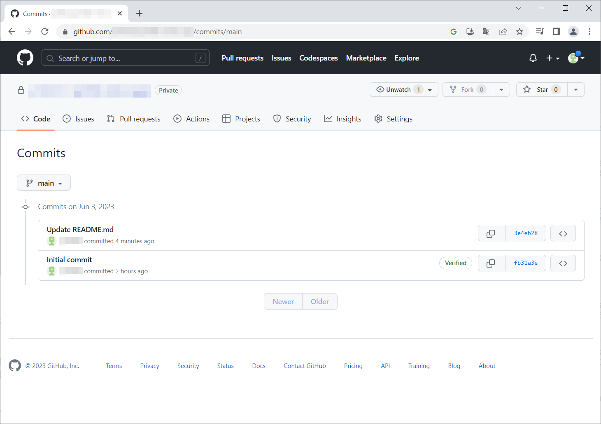Switch to the Actions tab
Viewport: 601px width, 424px height.
tap(192, 119)
